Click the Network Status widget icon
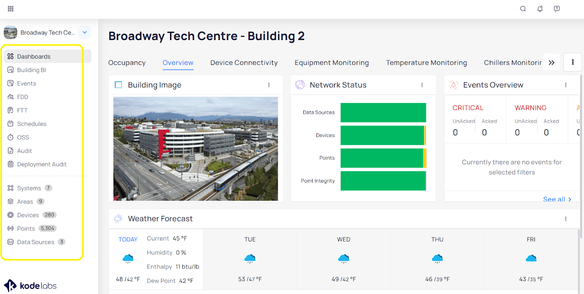 pos(300,85)
